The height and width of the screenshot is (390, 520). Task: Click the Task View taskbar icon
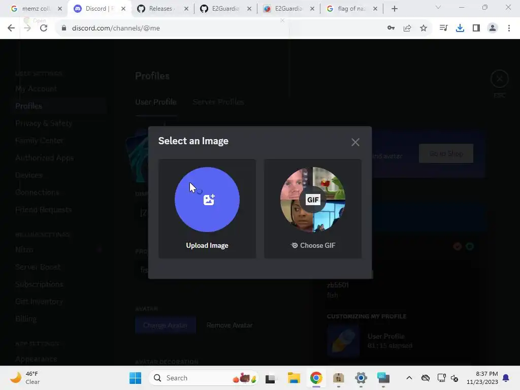tap(270, 378)
